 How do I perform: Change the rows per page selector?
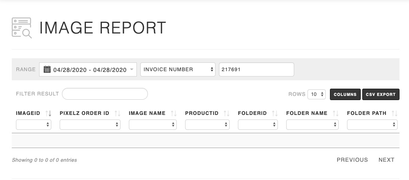[316, 94]
